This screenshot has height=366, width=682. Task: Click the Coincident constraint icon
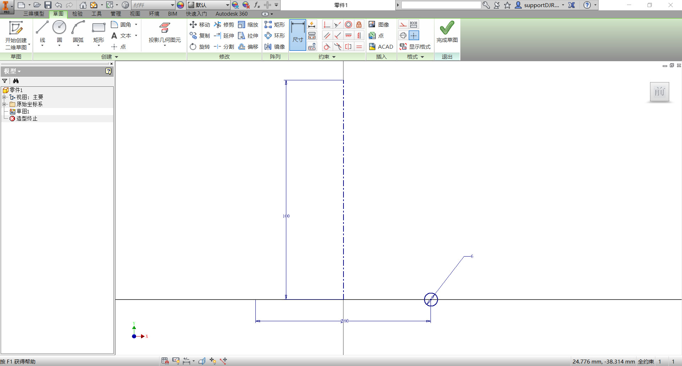(x=327, y=25)
